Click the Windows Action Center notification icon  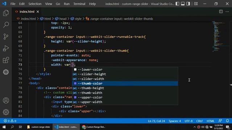pyautogui.click(x=228, y=127)
